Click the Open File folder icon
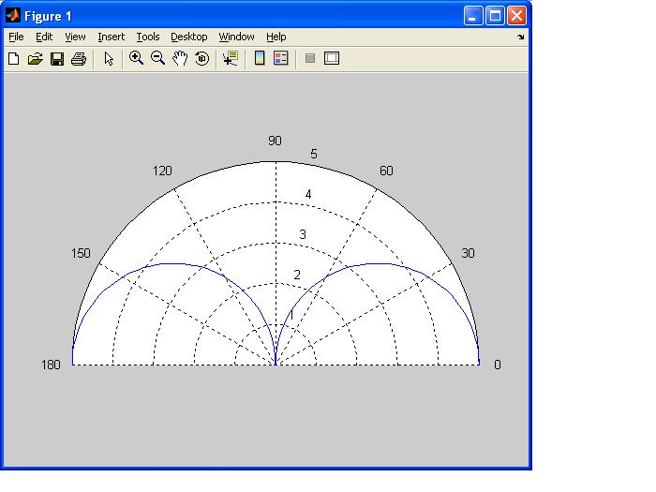This screenshot has height=492, width=656. [x=36, y=59]
